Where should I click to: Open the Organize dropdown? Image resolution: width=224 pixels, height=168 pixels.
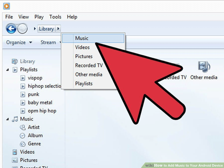[19, 42]
